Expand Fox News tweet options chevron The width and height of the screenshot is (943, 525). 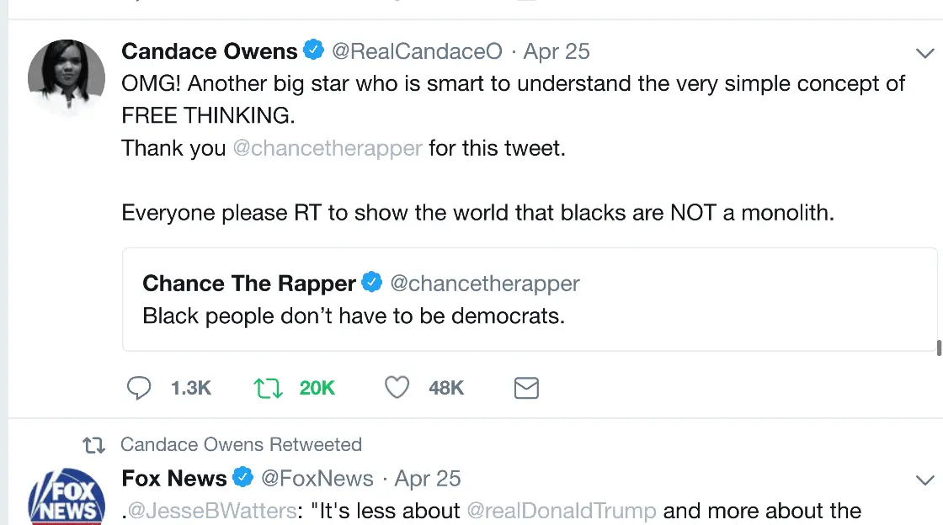pos(924,480)
